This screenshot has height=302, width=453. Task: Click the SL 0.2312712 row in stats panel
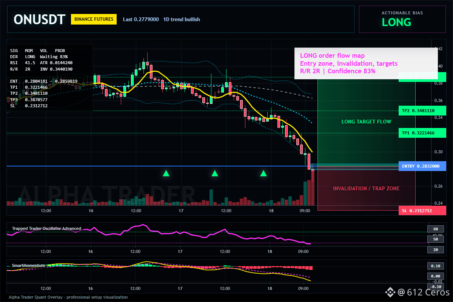(29, 106)
